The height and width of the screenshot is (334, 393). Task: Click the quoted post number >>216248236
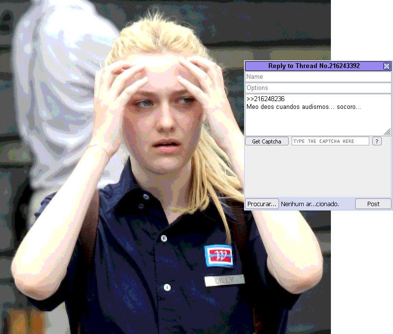266,99
